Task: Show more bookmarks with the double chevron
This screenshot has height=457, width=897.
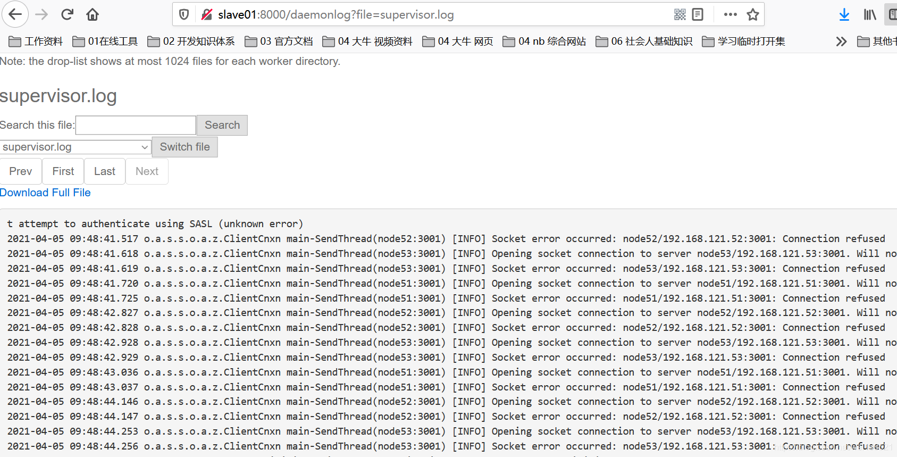Action: [841, 41]
